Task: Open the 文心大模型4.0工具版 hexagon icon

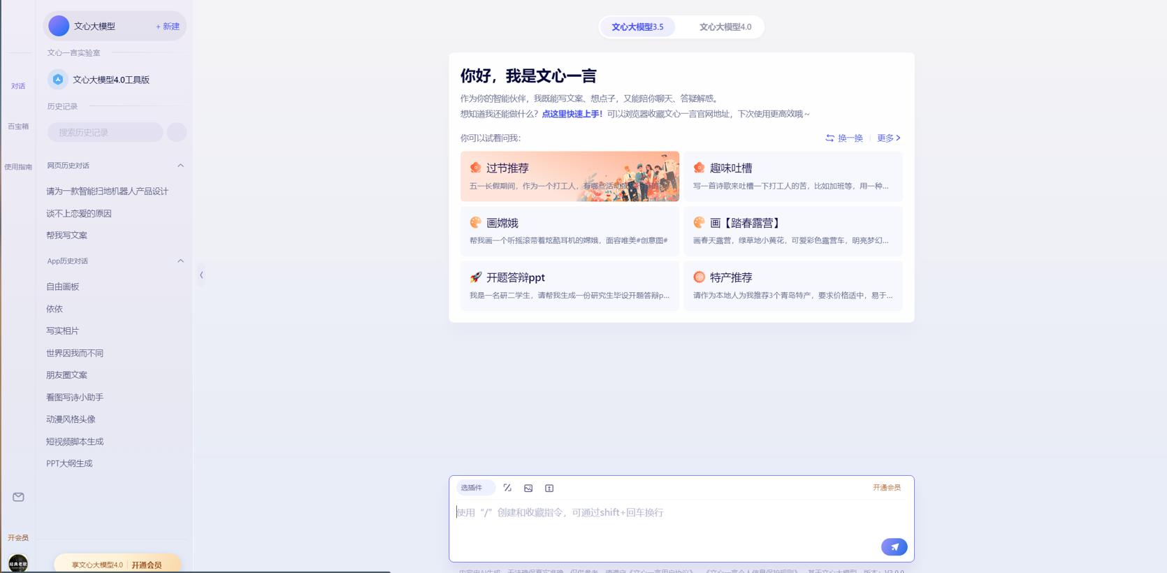Action: (58, 80)
